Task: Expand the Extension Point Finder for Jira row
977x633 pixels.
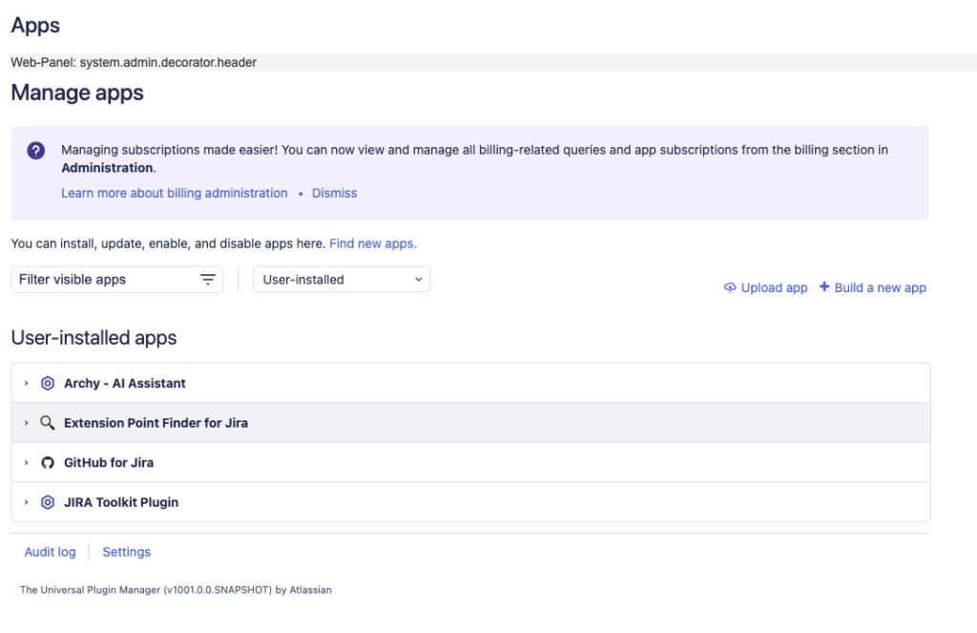Action: [x=27, y=423]
